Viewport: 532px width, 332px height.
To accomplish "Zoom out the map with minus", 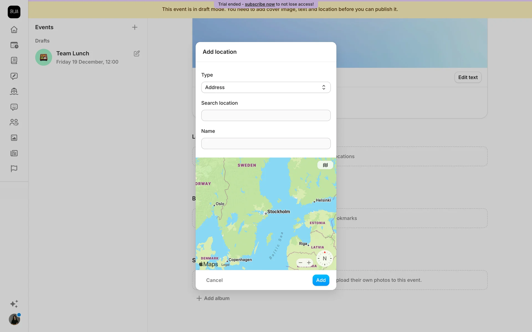I will pos(300,263).
